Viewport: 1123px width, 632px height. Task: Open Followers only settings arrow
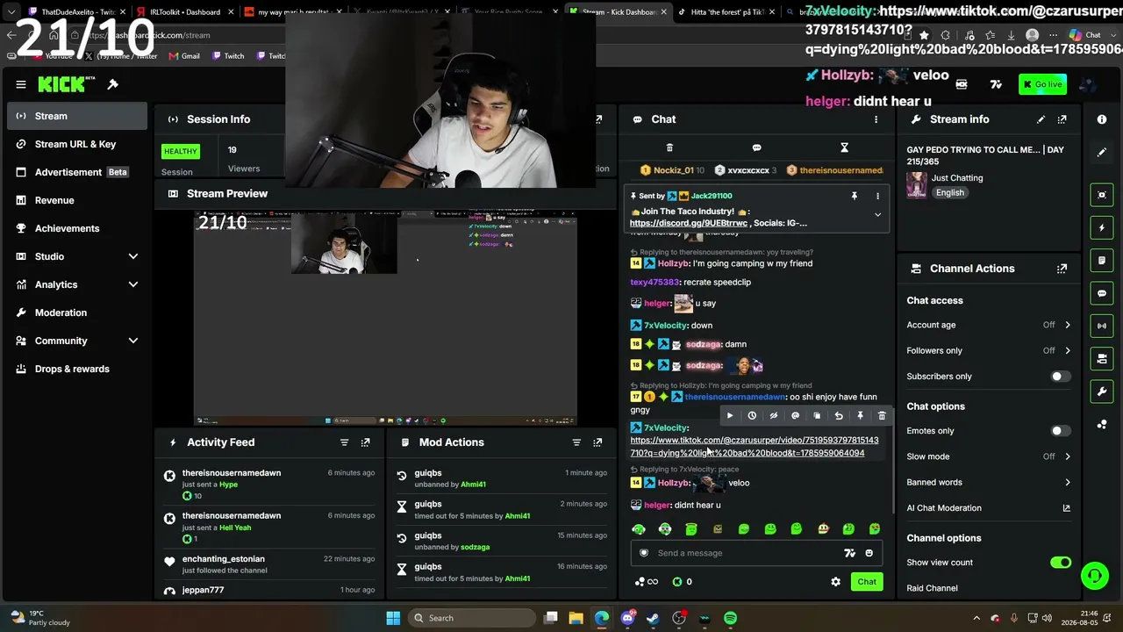point(1068,350)
